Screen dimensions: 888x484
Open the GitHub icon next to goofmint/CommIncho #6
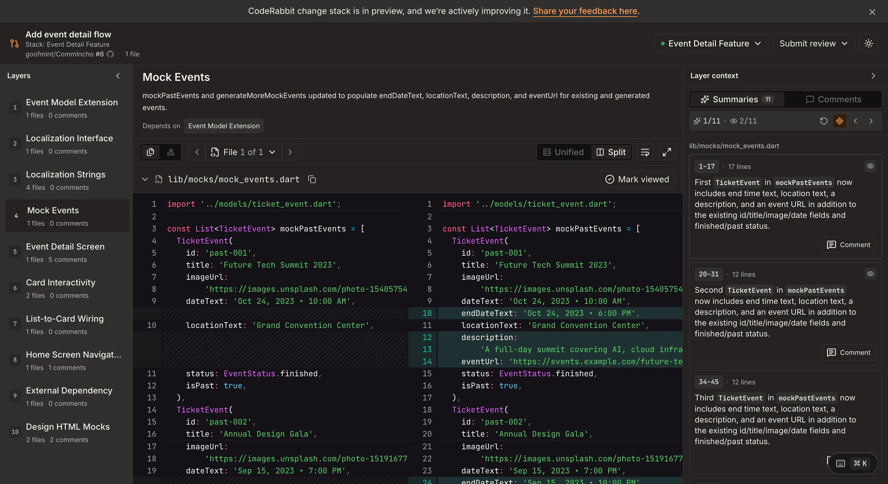point(110,54)
